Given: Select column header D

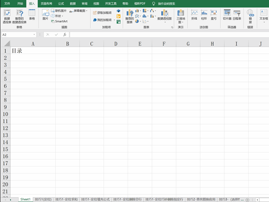Looking at the screenshot, I should click(116, 44).
